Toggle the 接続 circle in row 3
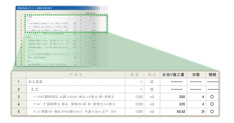Image resolution: width=234 pixels, height=123 pixels. tap(212, 97)
